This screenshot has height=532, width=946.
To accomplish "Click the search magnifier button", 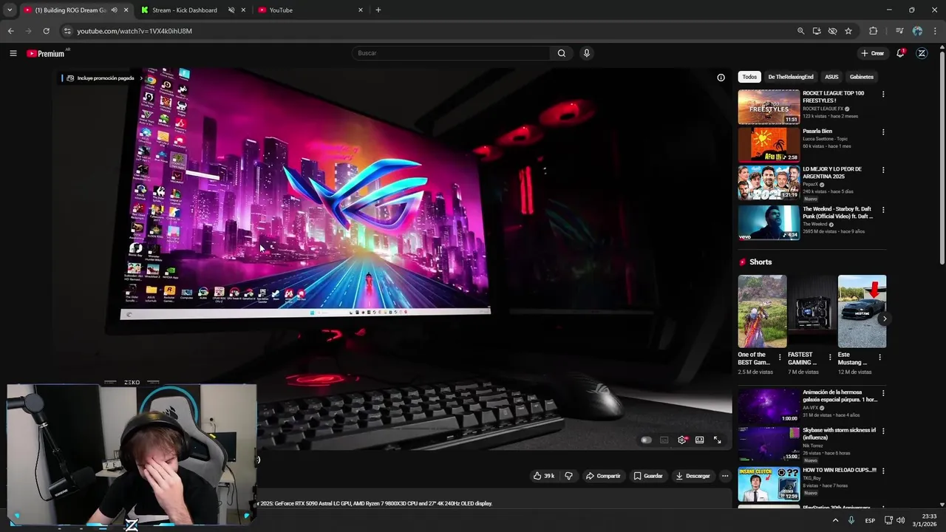I will [562, 53].
